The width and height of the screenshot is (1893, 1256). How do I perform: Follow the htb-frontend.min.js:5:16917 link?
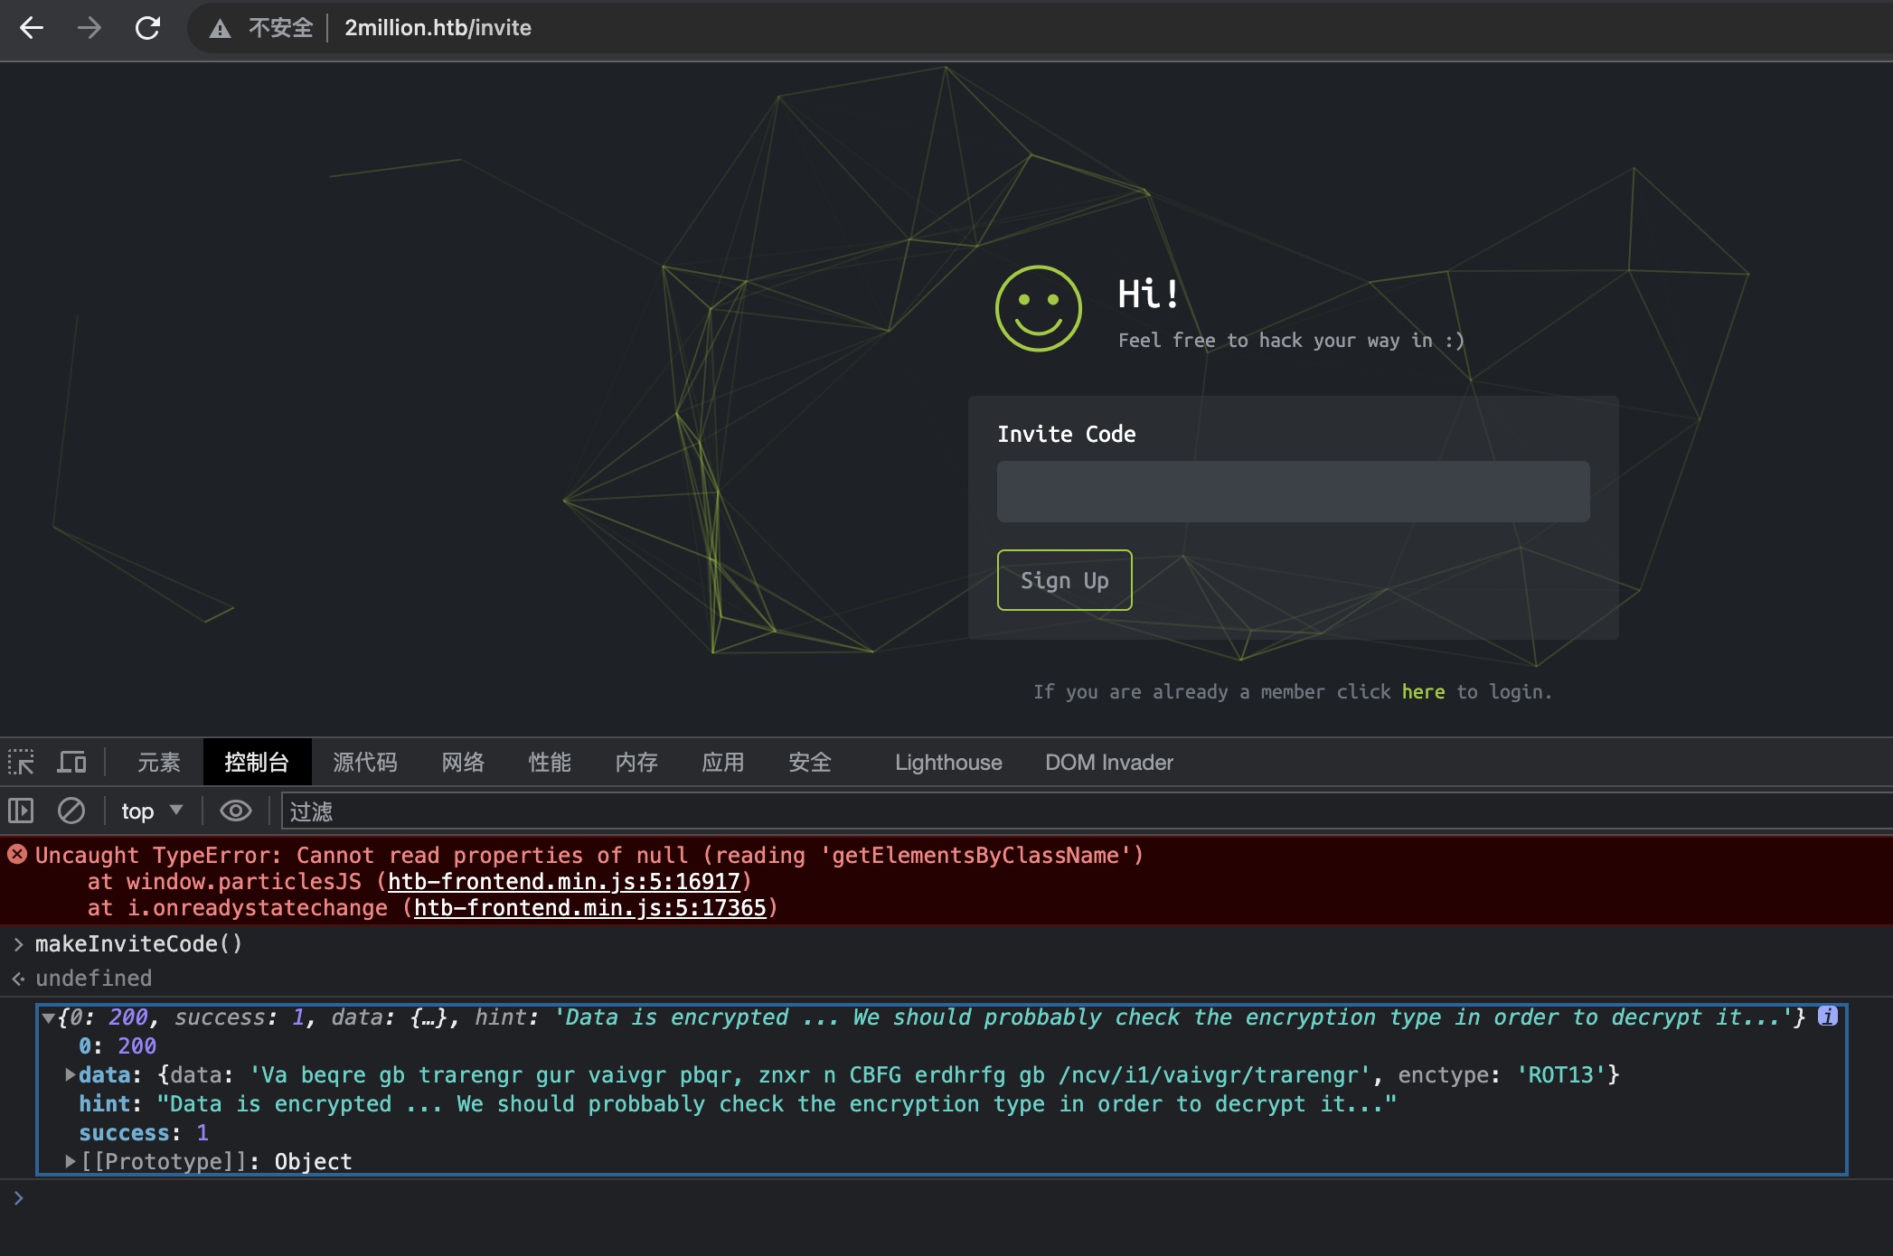(563, 881)
